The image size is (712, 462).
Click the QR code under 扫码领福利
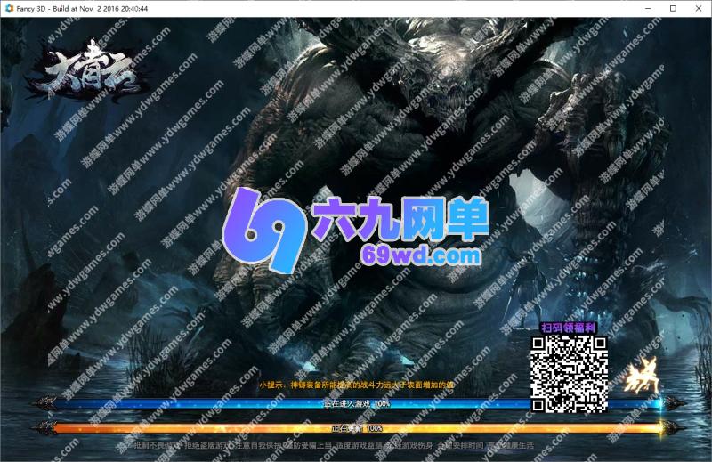tap(570, 375)
